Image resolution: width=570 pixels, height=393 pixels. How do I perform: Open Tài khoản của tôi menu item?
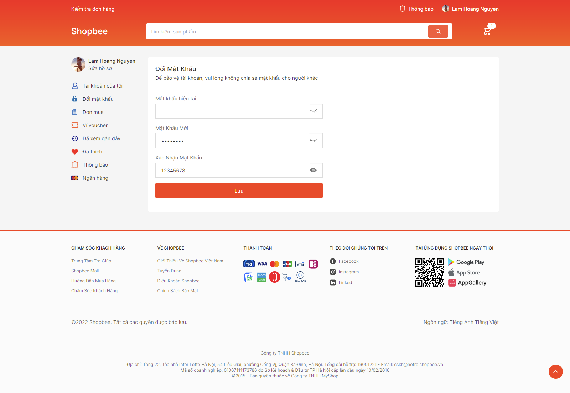coord(103,86)
